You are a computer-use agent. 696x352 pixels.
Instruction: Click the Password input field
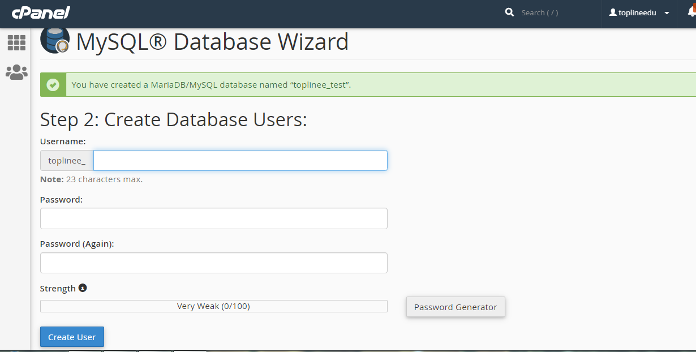[214, 218]
